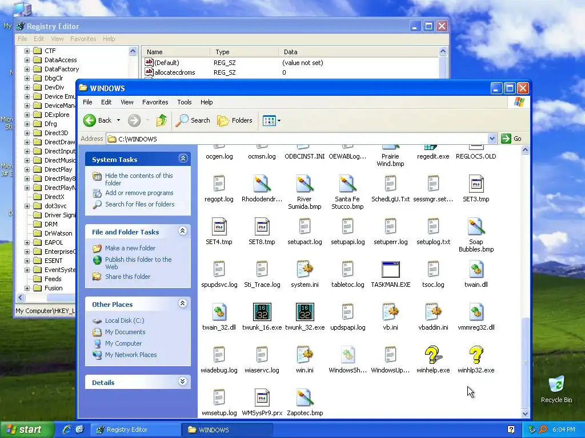Click the down arrow of the explorer file list scrollbar
The width and height of the screenshot is (585, 438).
click(526, 413)
